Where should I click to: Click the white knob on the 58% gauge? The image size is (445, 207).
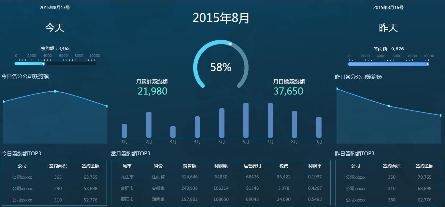[230, 44]
